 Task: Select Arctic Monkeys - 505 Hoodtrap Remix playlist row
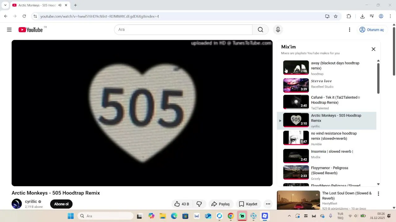pyautogui.click(x=327, y=121)
